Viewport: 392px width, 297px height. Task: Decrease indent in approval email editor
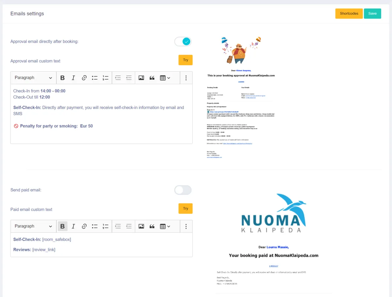tap(129, 78)
